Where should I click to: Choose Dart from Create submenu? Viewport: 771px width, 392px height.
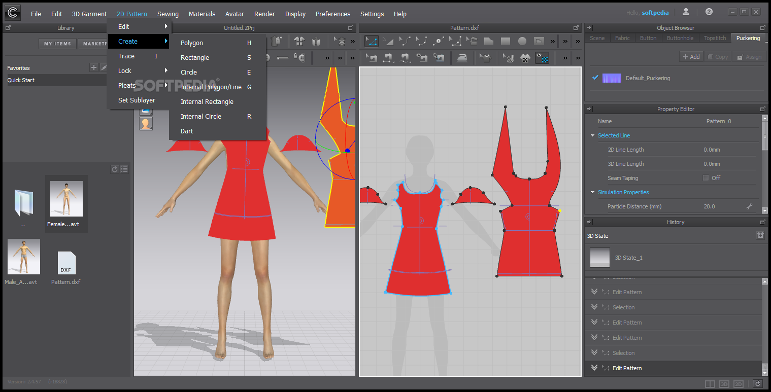click(217, 131)
